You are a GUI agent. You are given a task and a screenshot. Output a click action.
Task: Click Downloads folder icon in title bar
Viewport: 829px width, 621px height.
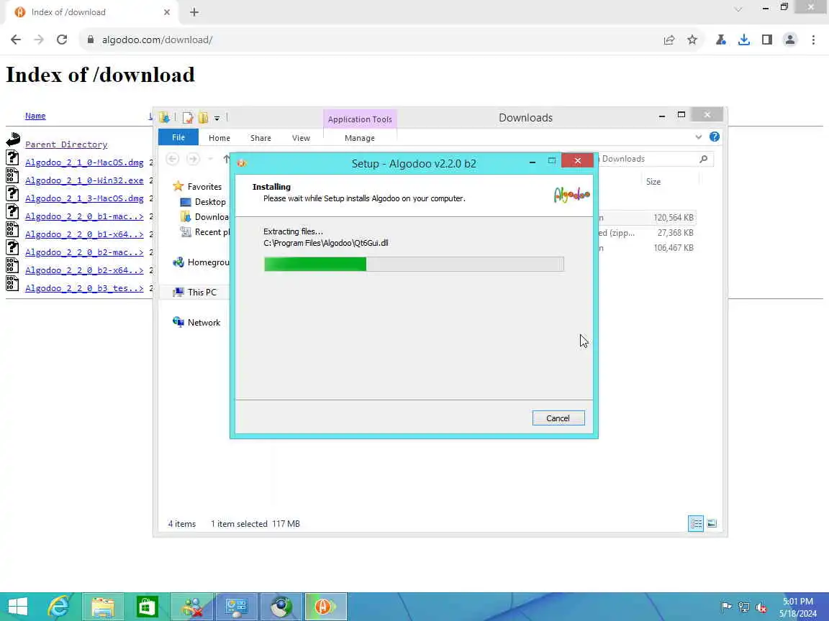point(164,117)
